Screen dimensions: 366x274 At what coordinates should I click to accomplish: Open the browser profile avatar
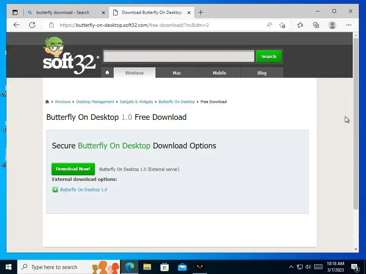tap(332, 25)
